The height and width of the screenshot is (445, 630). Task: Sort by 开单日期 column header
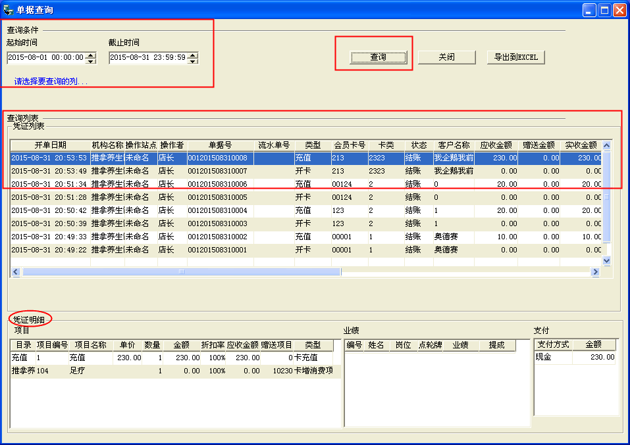pyautogui.click(x=50, y=145)
